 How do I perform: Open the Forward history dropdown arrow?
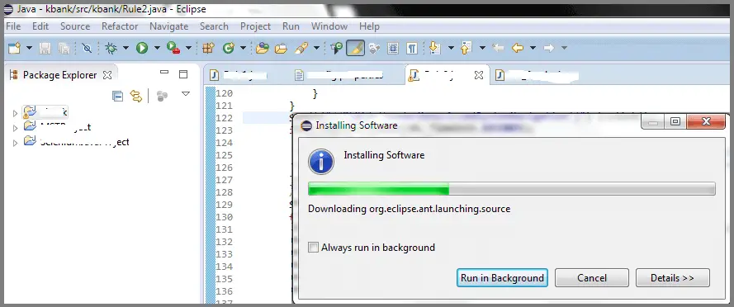[564, 48]
